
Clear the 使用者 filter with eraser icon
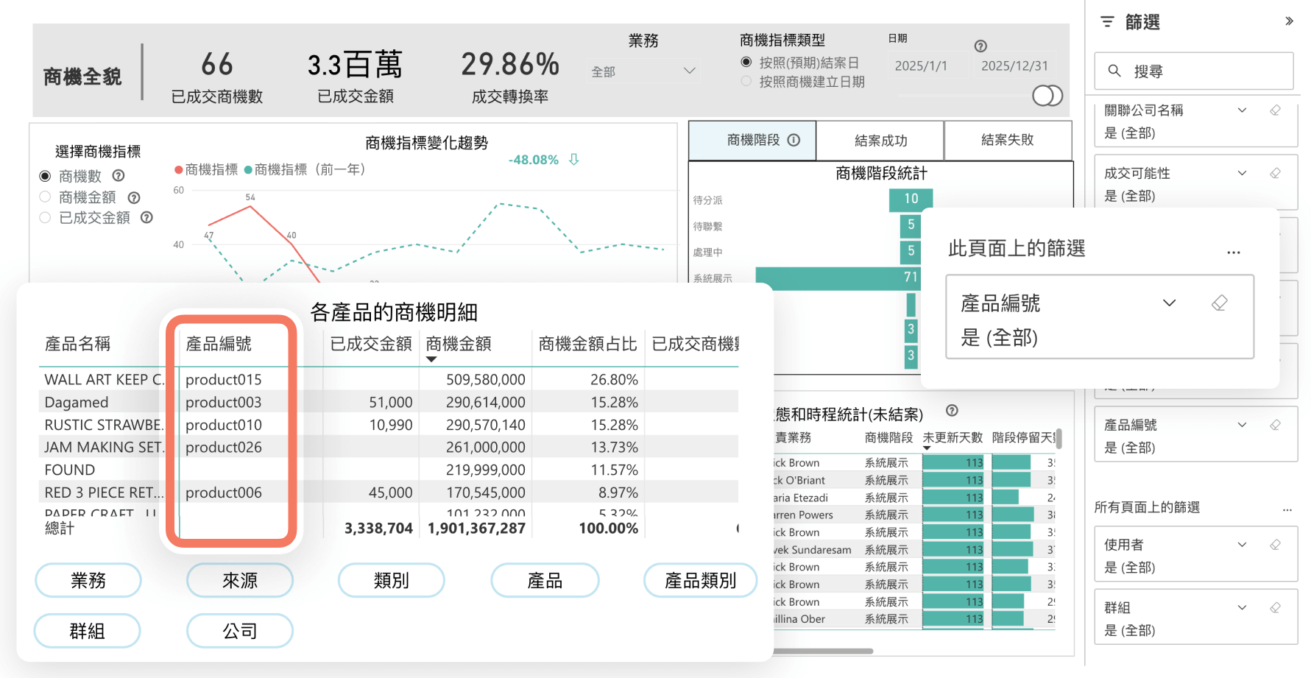coord(1275,545)
